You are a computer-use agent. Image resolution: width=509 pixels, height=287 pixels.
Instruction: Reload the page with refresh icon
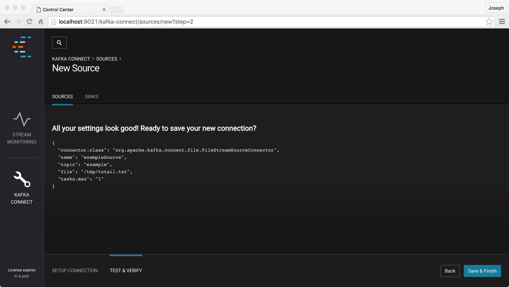pyautogui.click(x=29, y=22)
